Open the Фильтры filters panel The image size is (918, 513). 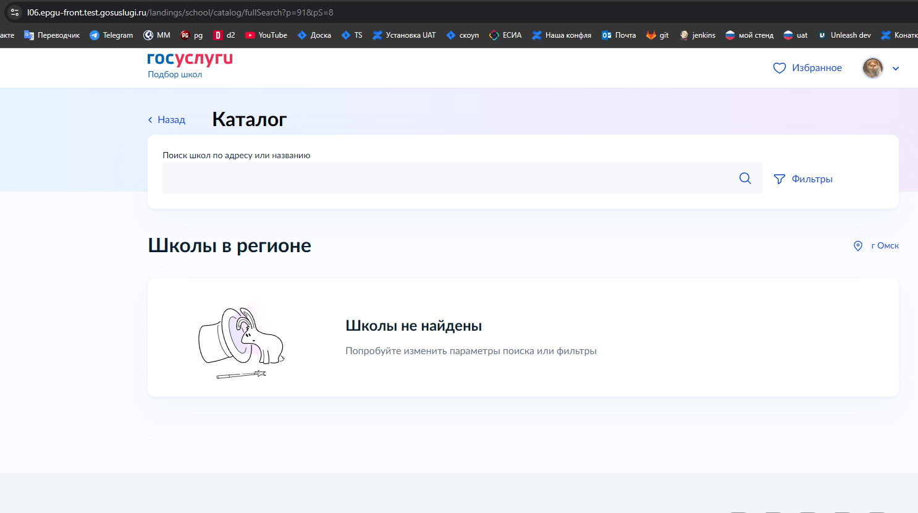tap(803, 179)
